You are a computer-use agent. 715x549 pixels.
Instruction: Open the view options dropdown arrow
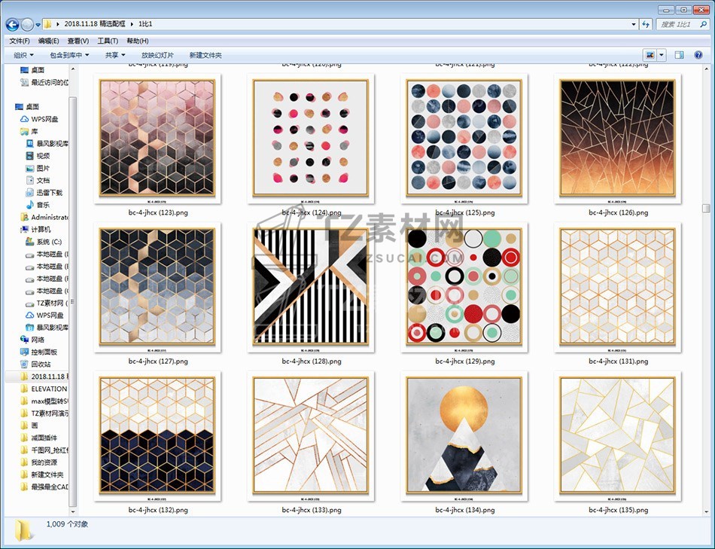click(x=662, y=55)
